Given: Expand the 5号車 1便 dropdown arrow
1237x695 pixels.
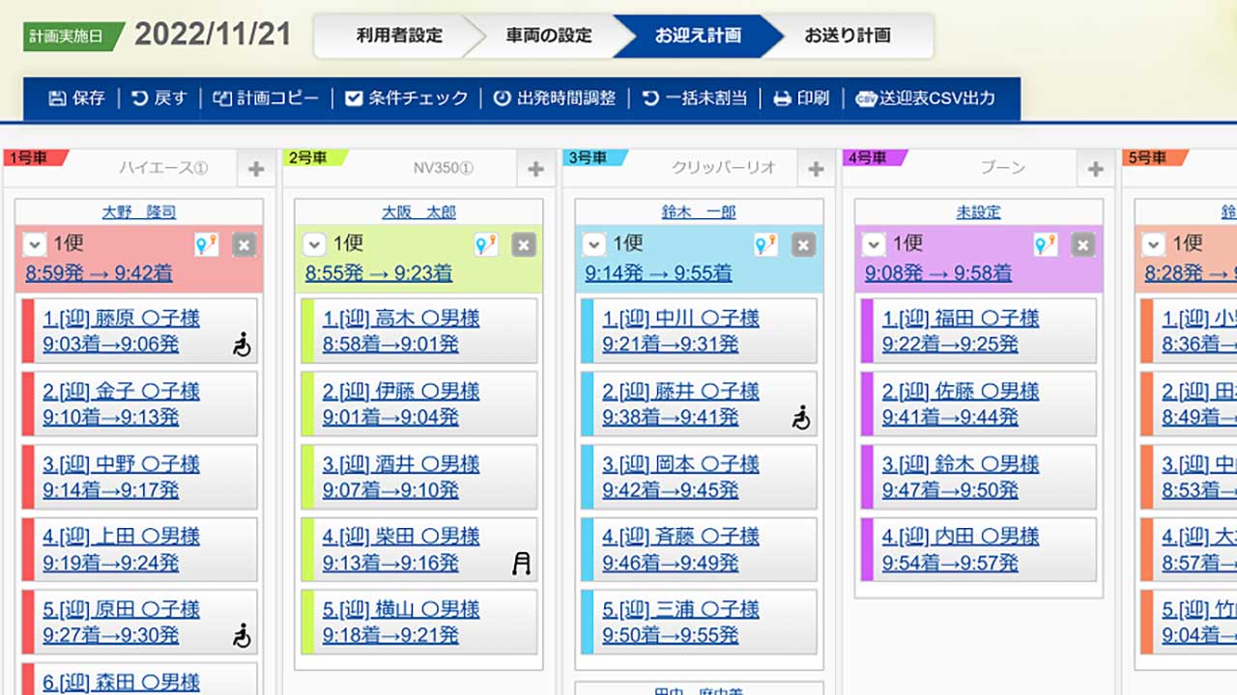Looking at the screenshot, I should tap(1154, 244).
